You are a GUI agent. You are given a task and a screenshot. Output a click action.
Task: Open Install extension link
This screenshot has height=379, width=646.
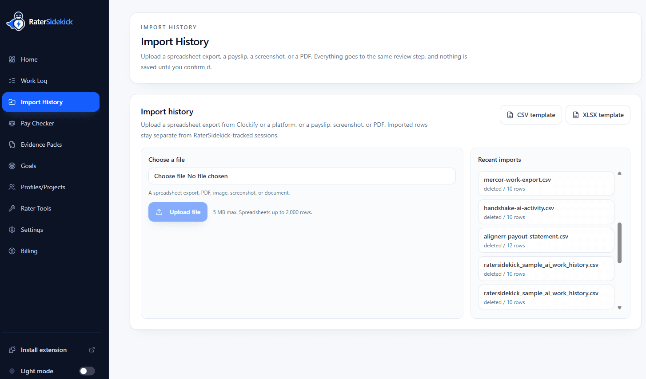click(x=51, y=350)
